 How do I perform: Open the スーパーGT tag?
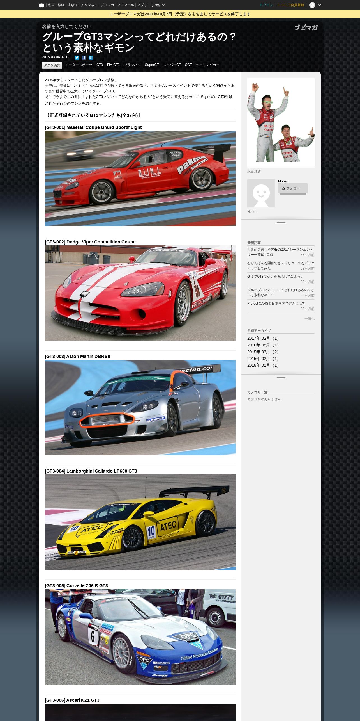pyautogui.click(x=172, y=65)
